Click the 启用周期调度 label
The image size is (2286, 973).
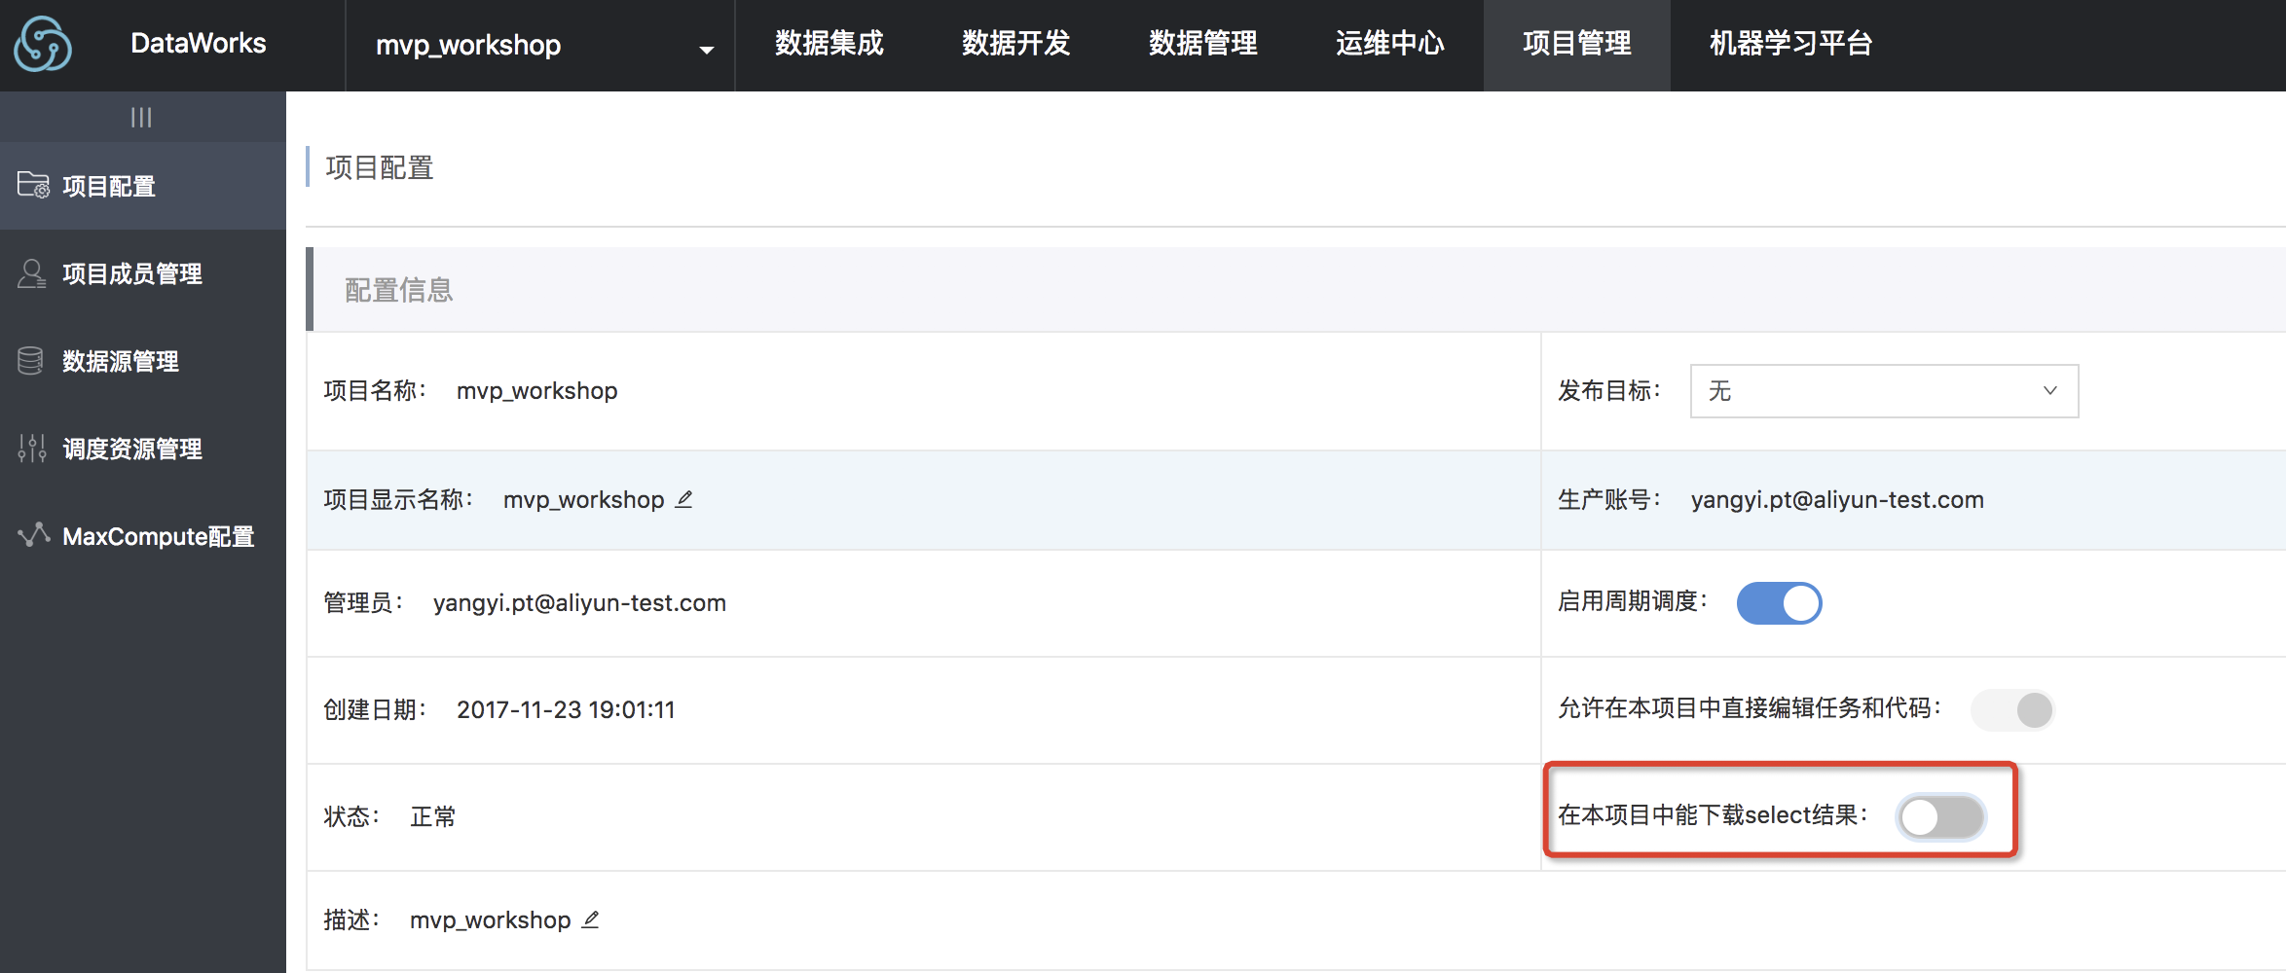tap(1633, 601)
